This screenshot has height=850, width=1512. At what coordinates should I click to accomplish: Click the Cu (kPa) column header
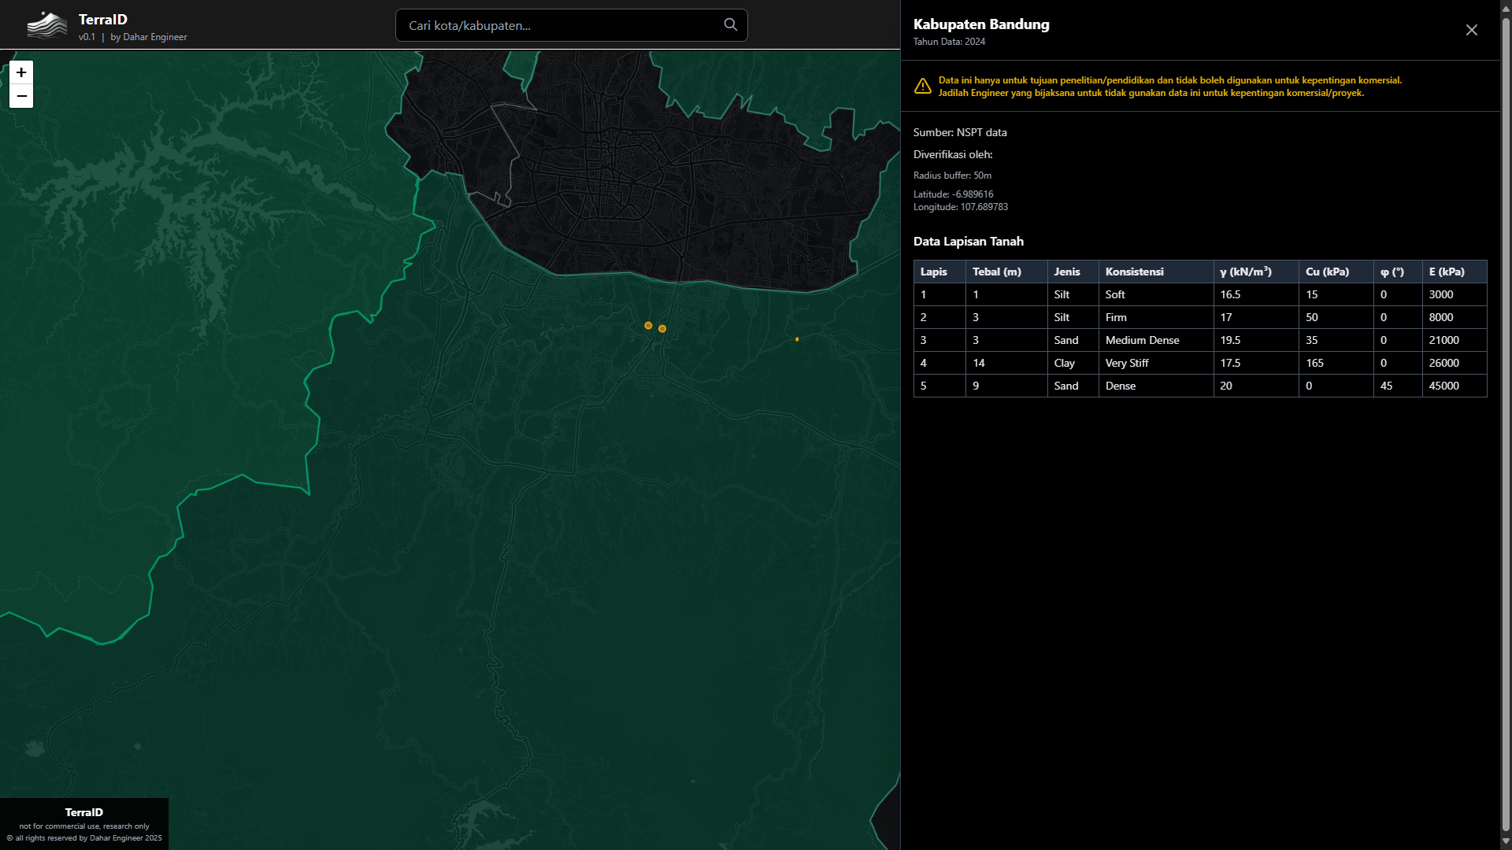1327,272
